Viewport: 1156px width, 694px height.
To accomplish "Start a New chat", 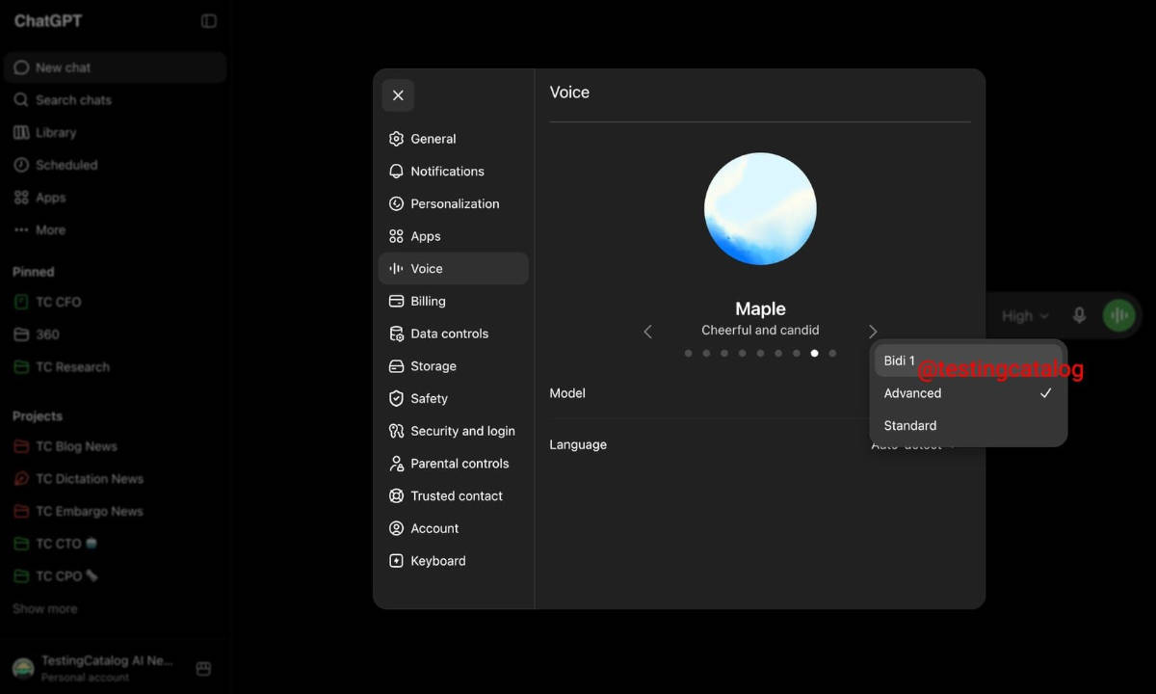I will pos(116,67).
